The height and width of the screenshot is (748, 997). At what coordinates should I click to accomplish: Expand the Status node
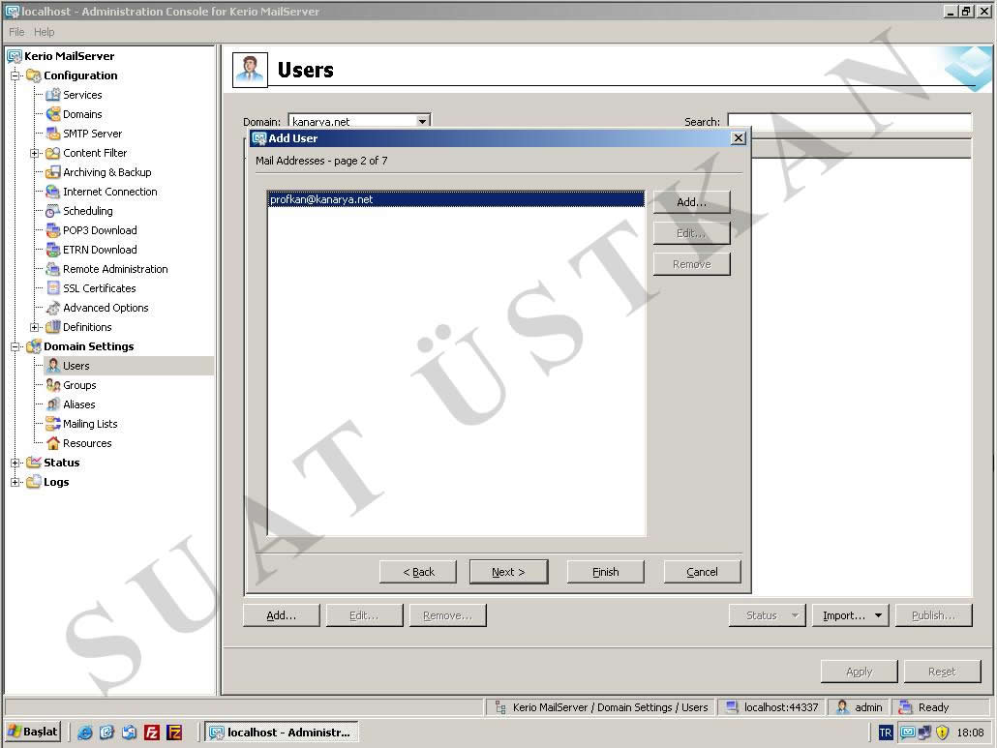pyautogui.click(x=15, y=463)
